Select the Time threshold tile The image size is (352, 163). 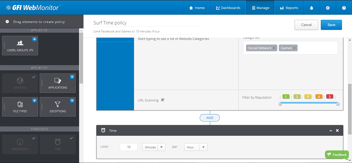[x=58, y=144]
